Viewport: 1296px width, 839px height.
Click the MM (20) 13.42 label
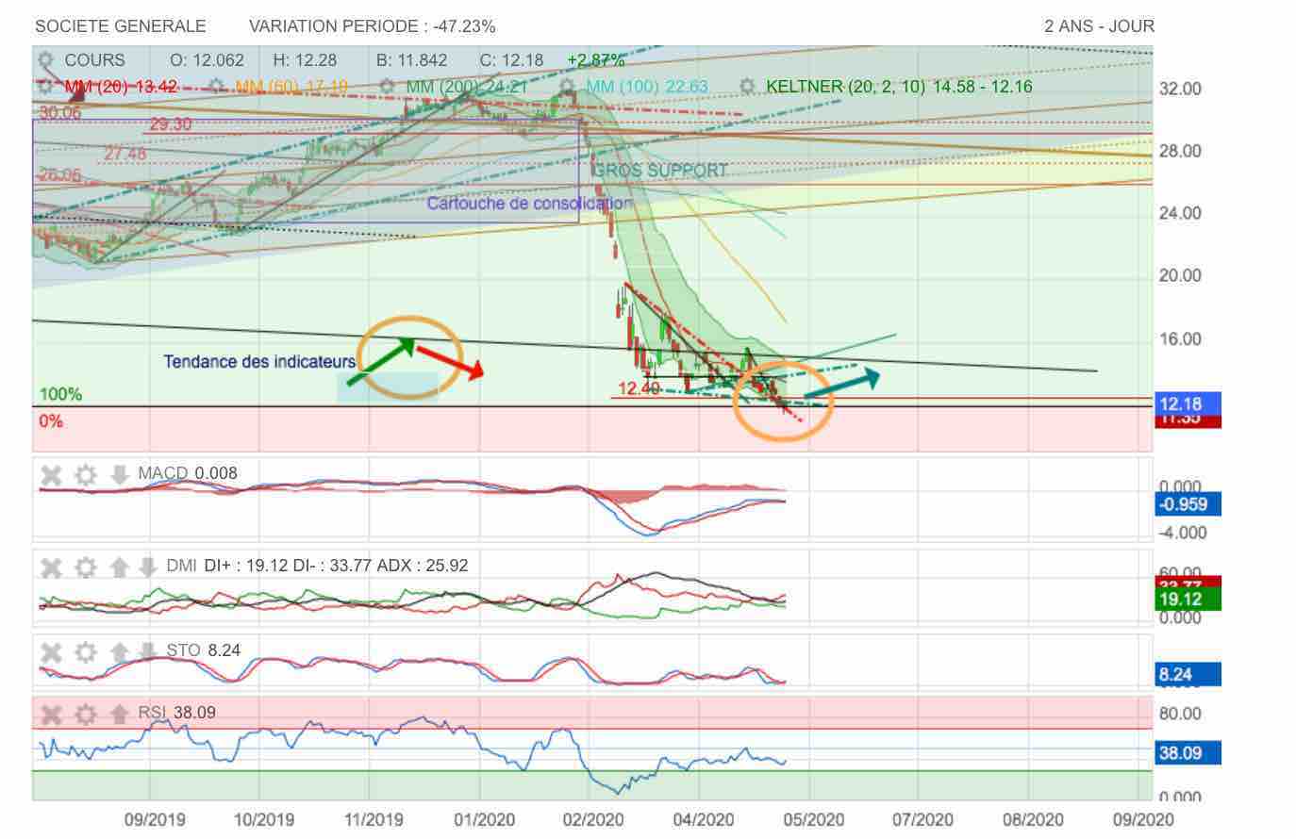[x=121, y=87]
